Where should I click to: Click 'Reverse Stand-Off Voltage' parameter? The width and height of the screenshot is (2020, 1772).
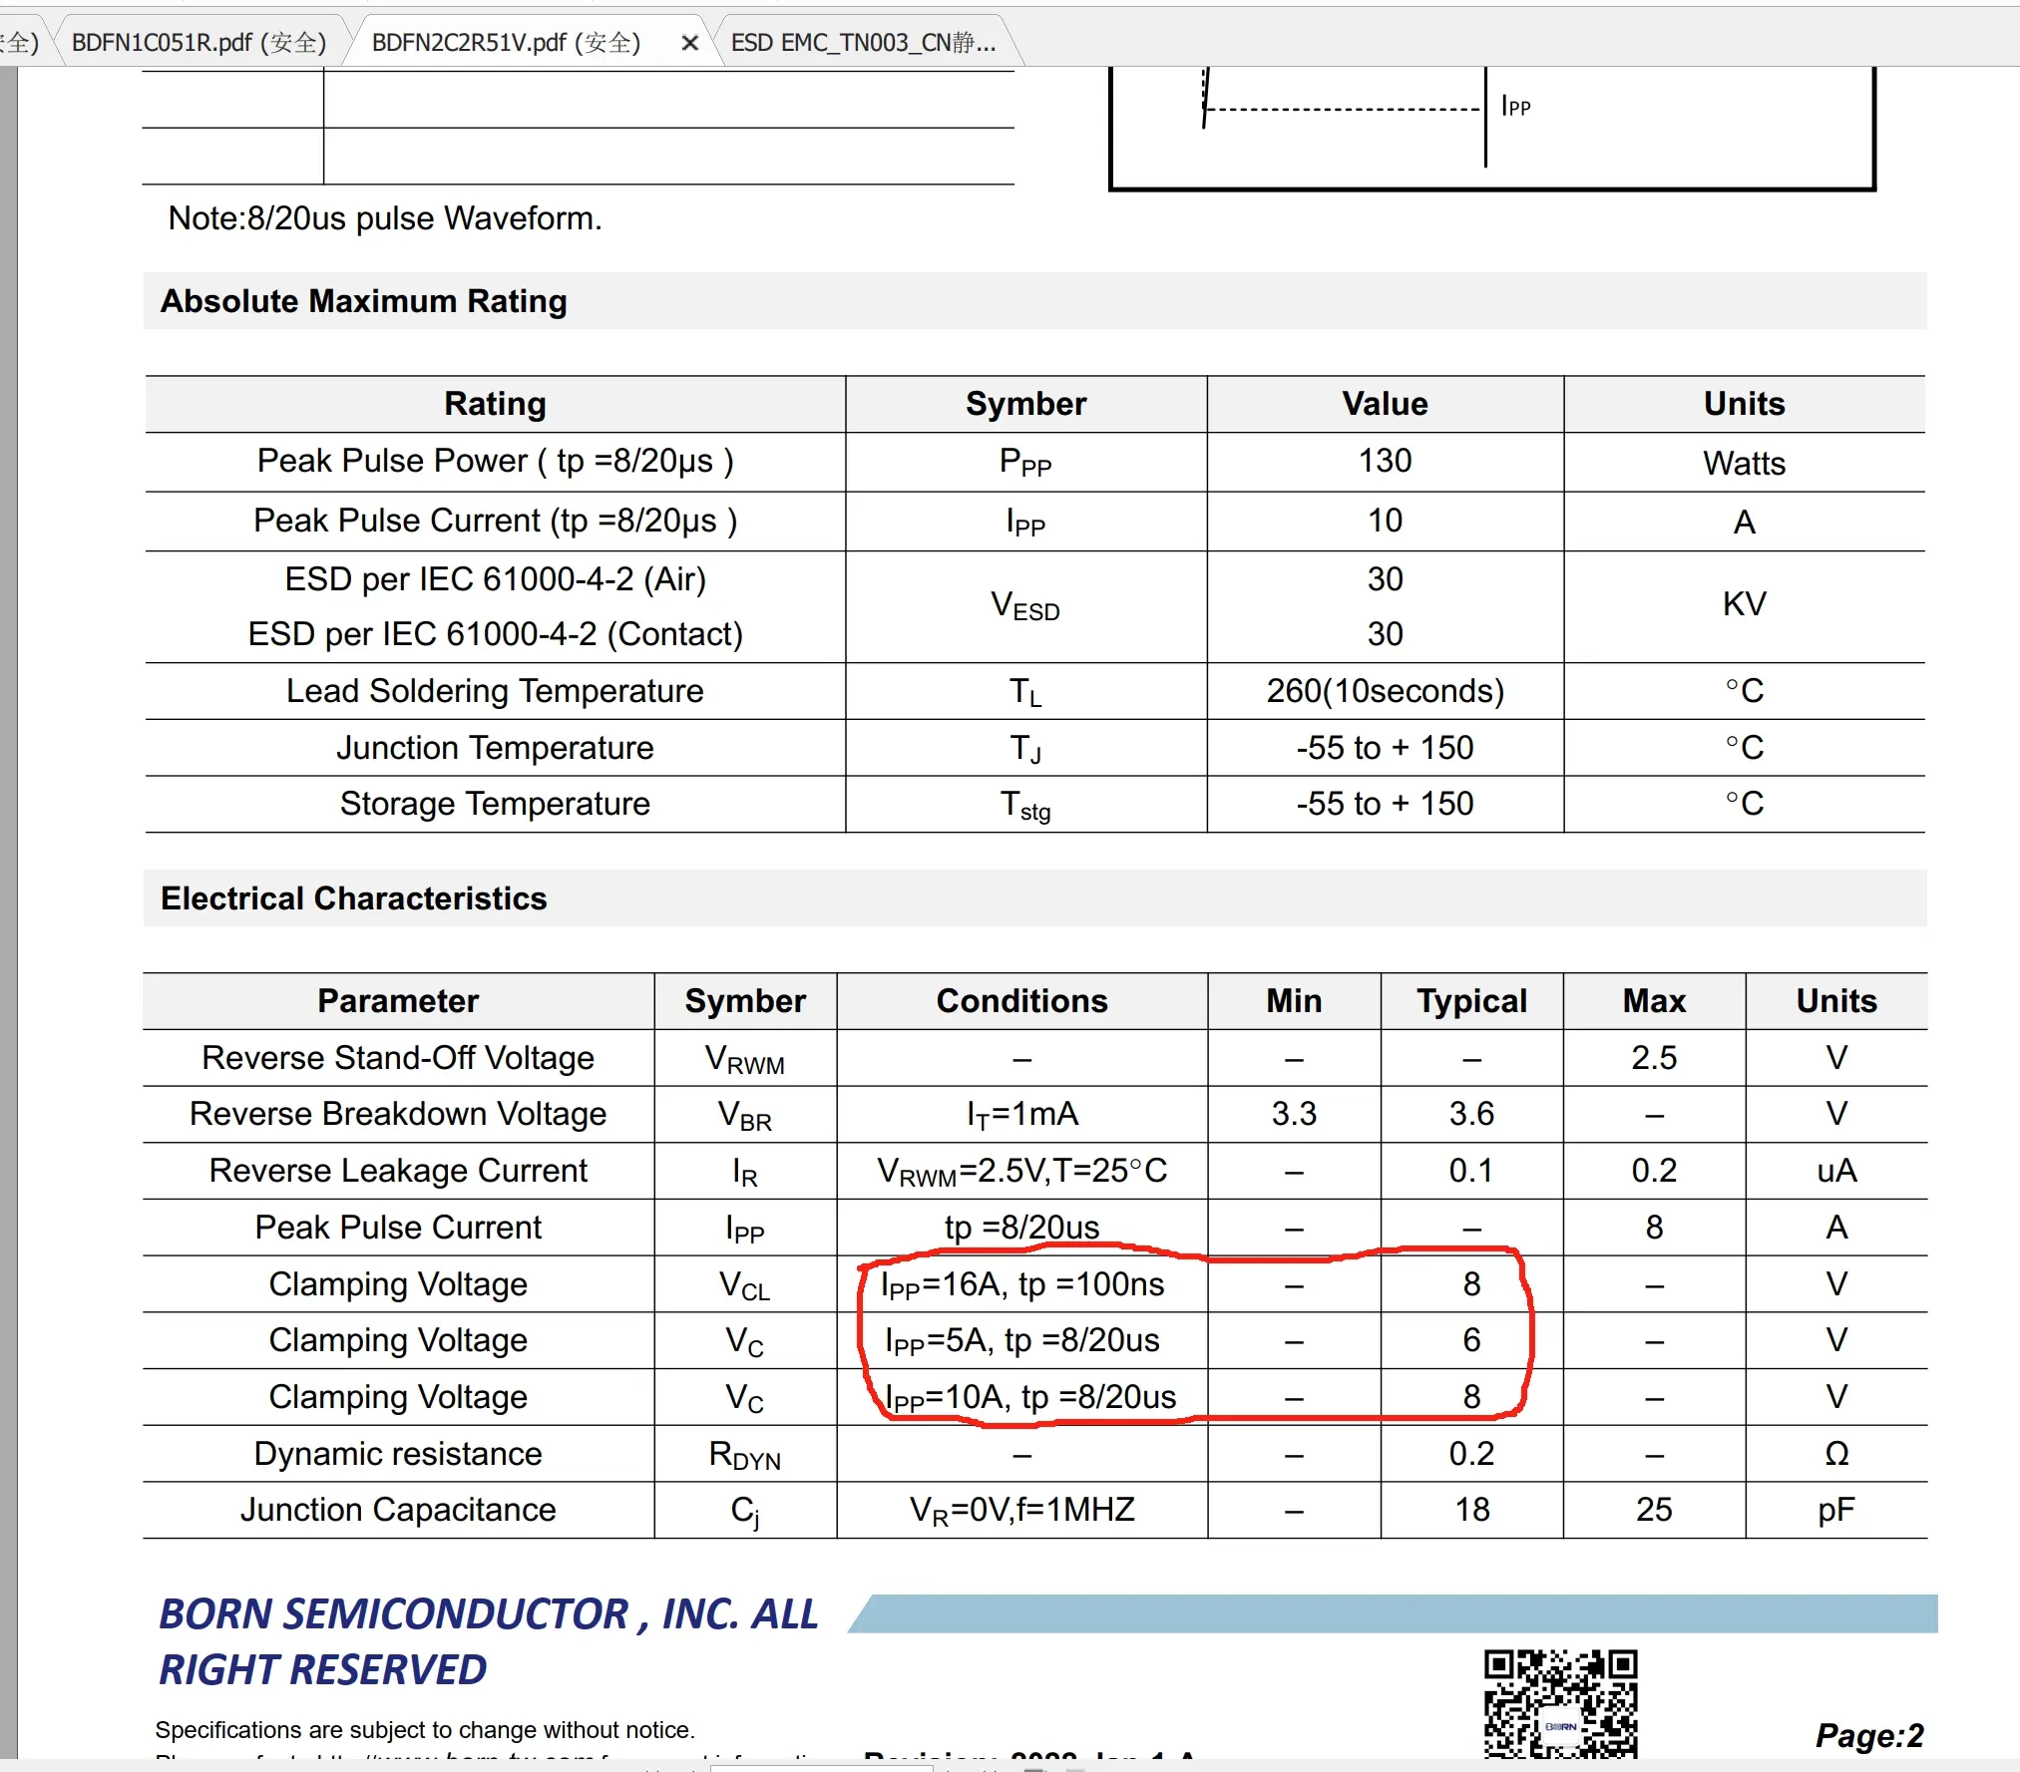click(398, 1058)
